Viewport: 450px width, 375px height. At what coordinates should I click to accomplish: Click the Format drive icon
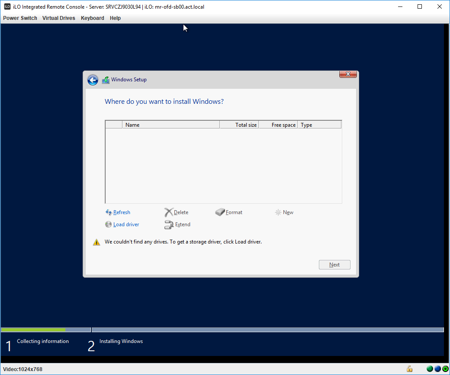tap(220, 212)
